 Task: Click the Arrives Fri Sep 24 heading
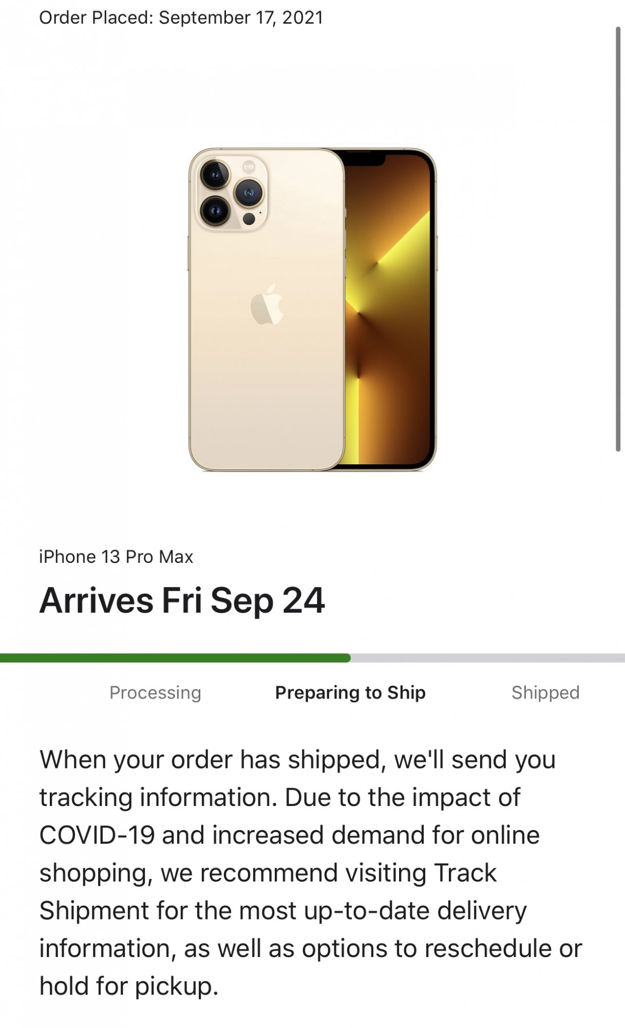click(182, 600)
